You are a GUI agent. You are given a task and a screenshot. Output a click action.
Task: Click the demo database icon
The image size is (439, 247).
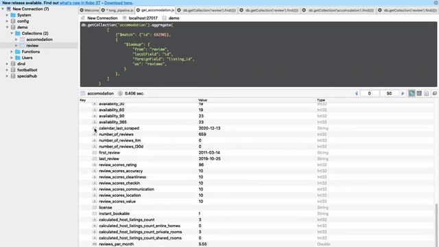tap(13, 27)
